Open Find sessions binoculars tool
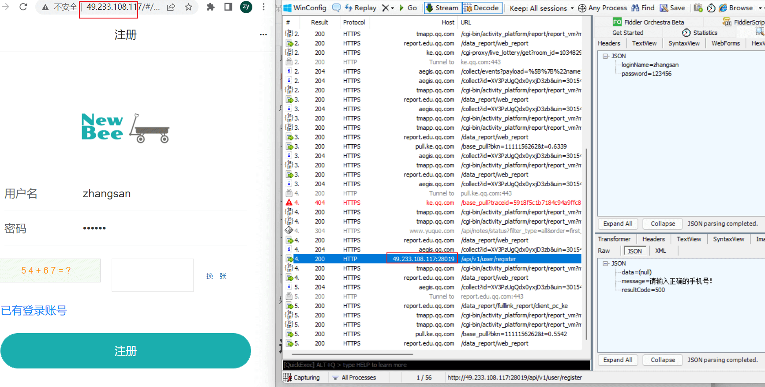The image size is (765, 387). click(643, 8)
